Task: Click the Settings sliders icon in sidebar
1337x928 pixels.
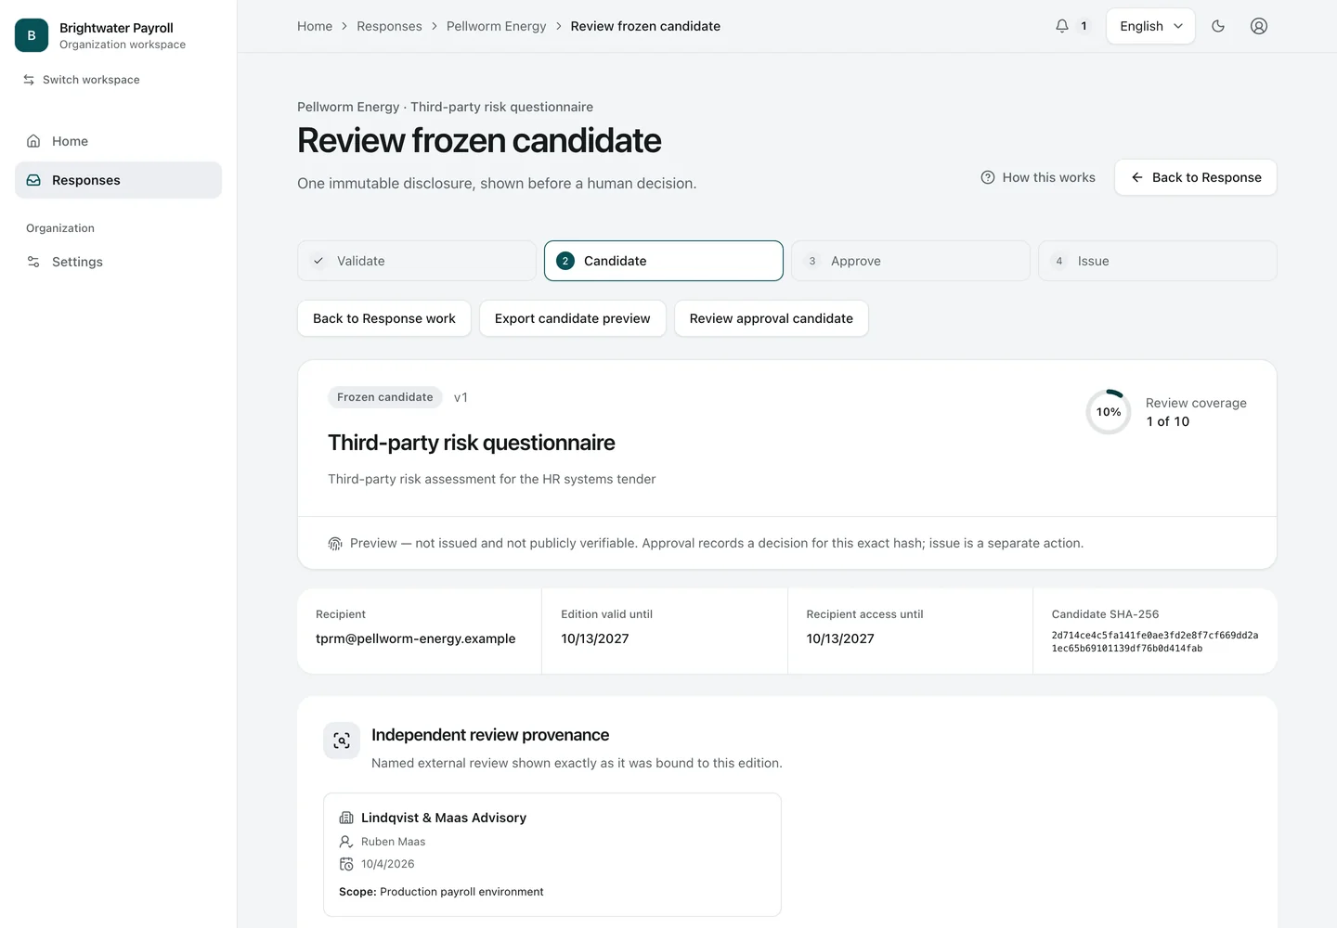Action: point(33,262)
